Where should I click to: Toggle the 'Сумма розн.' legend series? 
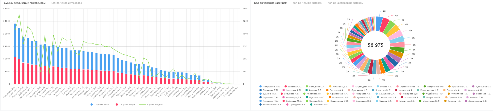pyautogui.click(x=102, y=104)
